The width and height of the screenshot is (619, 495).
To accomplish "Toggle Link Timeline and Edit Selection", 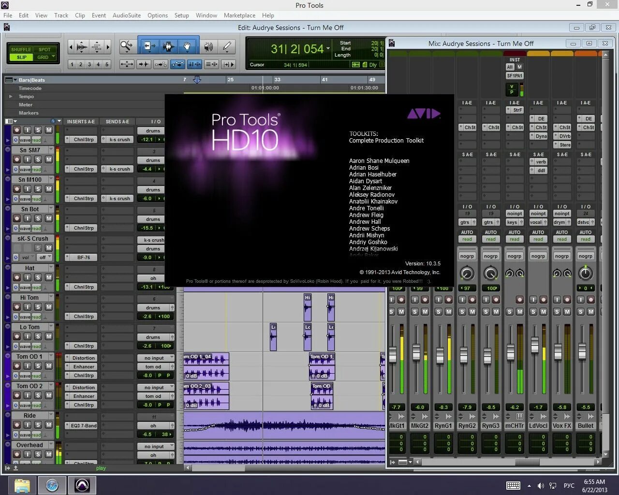I will [194, 64].
